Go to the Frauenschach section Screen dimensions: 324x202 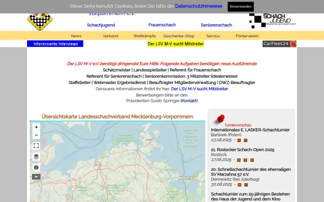click(162, 25)
